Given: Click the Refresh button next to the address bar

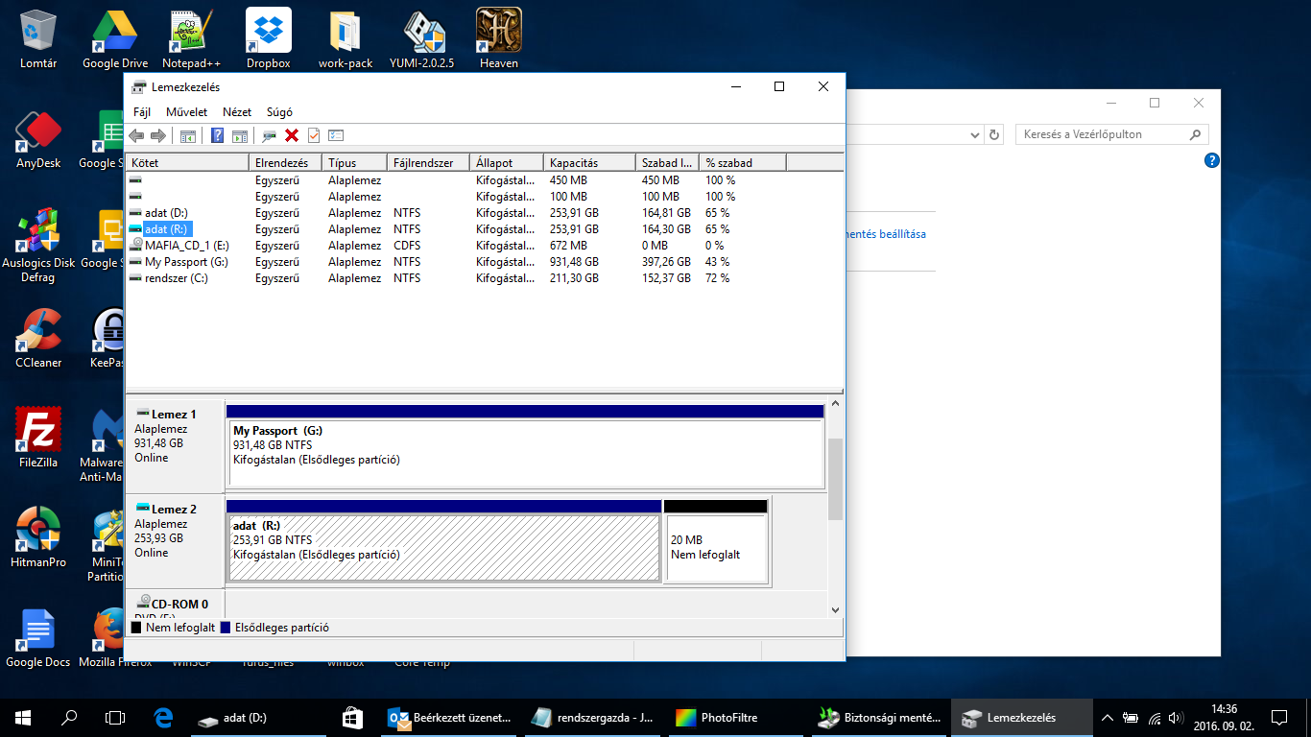Looking at the screenshot, I should (993, 133).
